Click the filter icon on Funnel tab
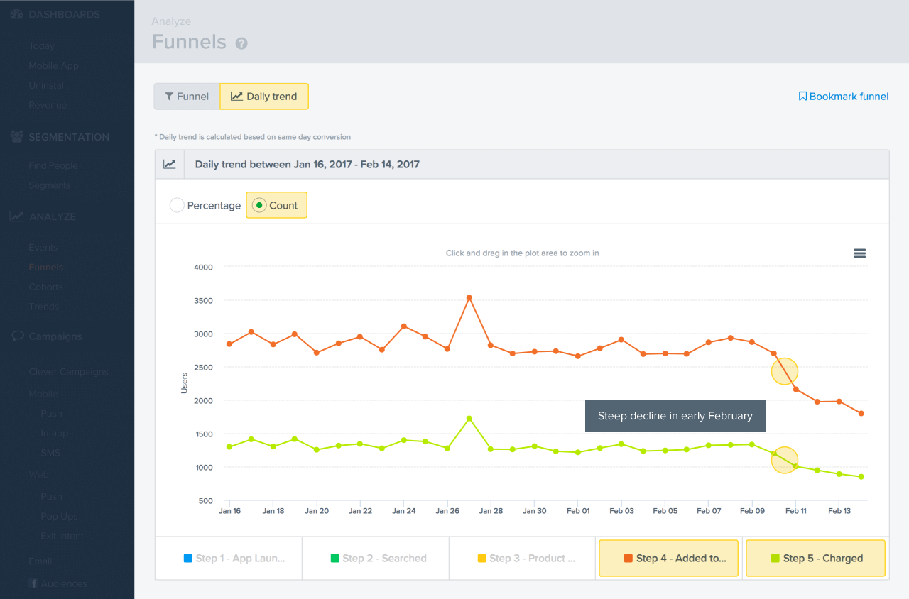Viewport: 909px width, 599px height. [170, 96]
